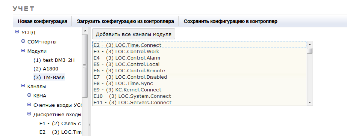
Task: Click the channel list scrollbar thumb
Action: coord(310,51)
